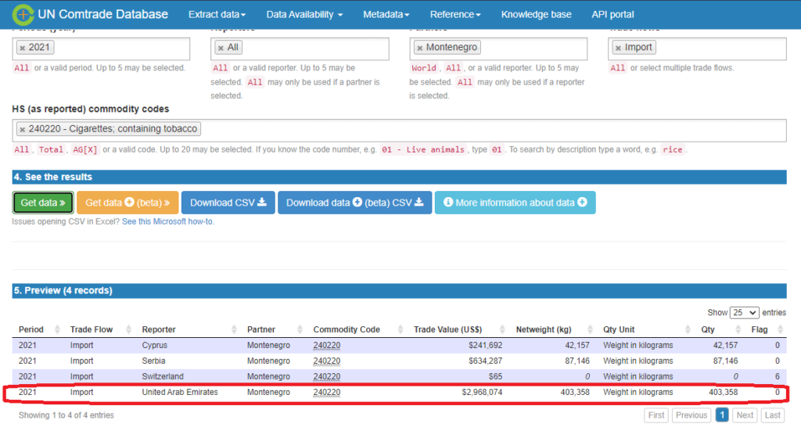Click the green Get data button
Viewport: 801px width, 431px height.
(x=43, y=203)
